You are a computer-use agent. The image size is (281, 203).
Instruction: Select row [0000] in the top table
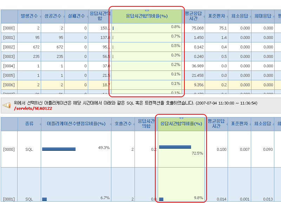point(9,28)
